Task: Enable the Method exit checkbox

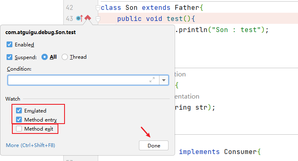Action: coord(19,129)
